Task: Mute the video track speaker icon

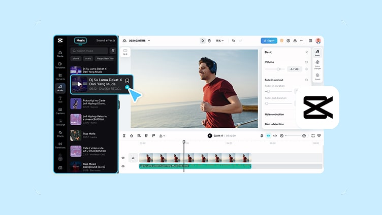Action: tap(123, 158)
